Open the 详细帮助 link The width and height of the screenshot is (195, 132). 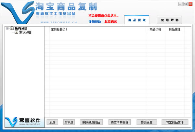pyautogui.click(x=95, y=22)
